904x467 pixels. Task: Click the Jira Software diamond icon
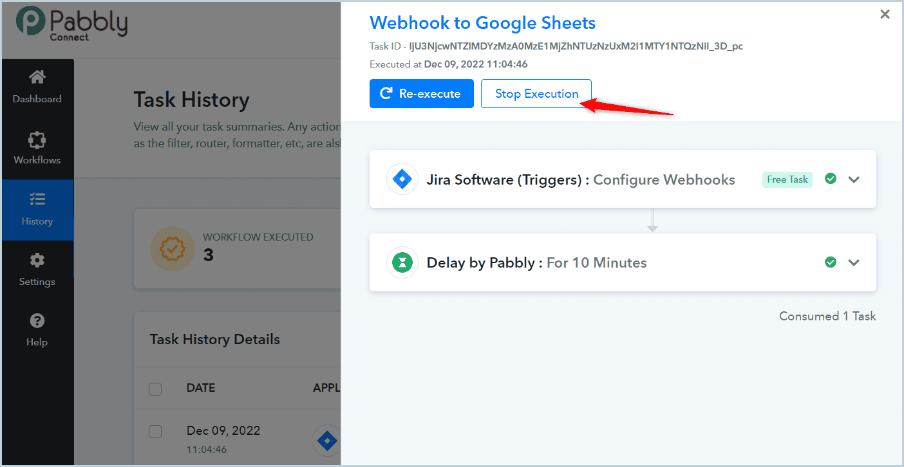pyautogui.click(x=402, y=179)
